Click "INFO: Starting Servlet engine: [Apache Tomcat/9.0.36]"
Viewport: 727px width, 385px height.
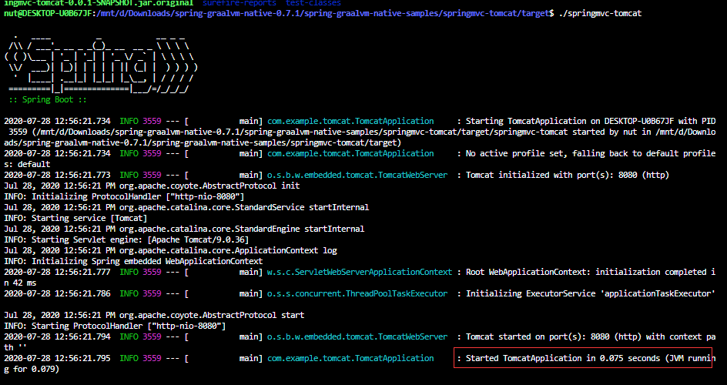coord(126,239)
